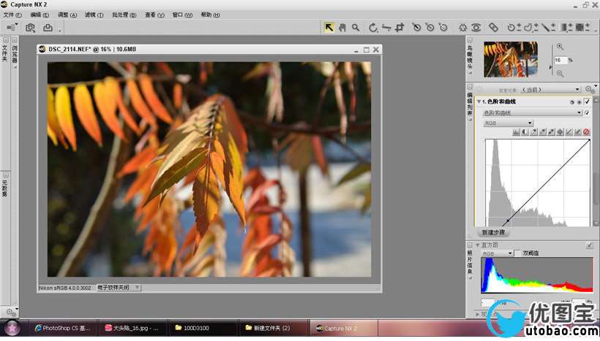Click the zoom percentage field showing 16

coord(560,61)
